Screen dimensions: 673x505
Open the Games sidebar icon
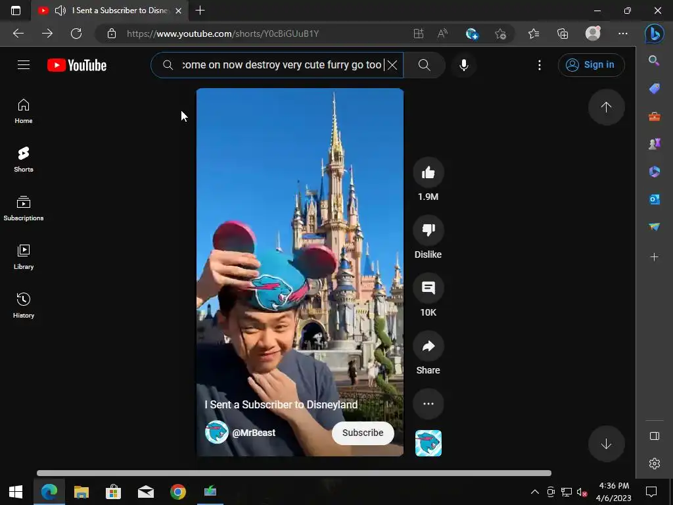[x=654, y=144]
